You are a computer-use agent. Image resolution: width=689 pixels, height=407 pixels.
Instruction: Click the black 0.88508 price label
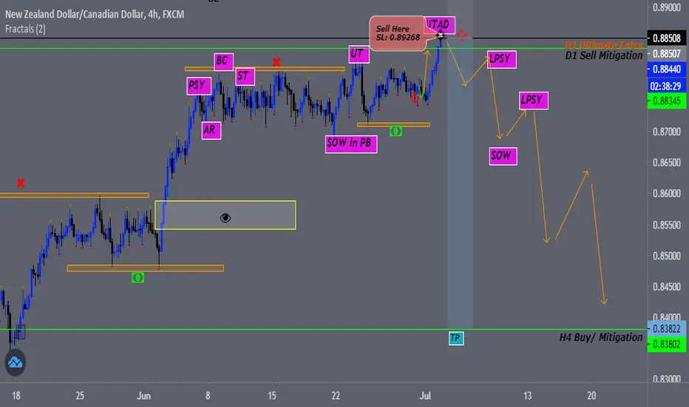667,38
